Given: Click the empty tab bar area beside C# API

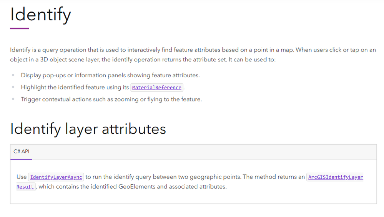Looking at the screenshot, I should click(x=204, y=152).
